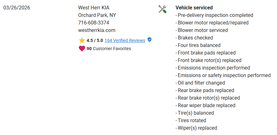Screen dimensions: 277x135
Task: Click the Rear wiper blade replaced entry
Action: [206, 106]
